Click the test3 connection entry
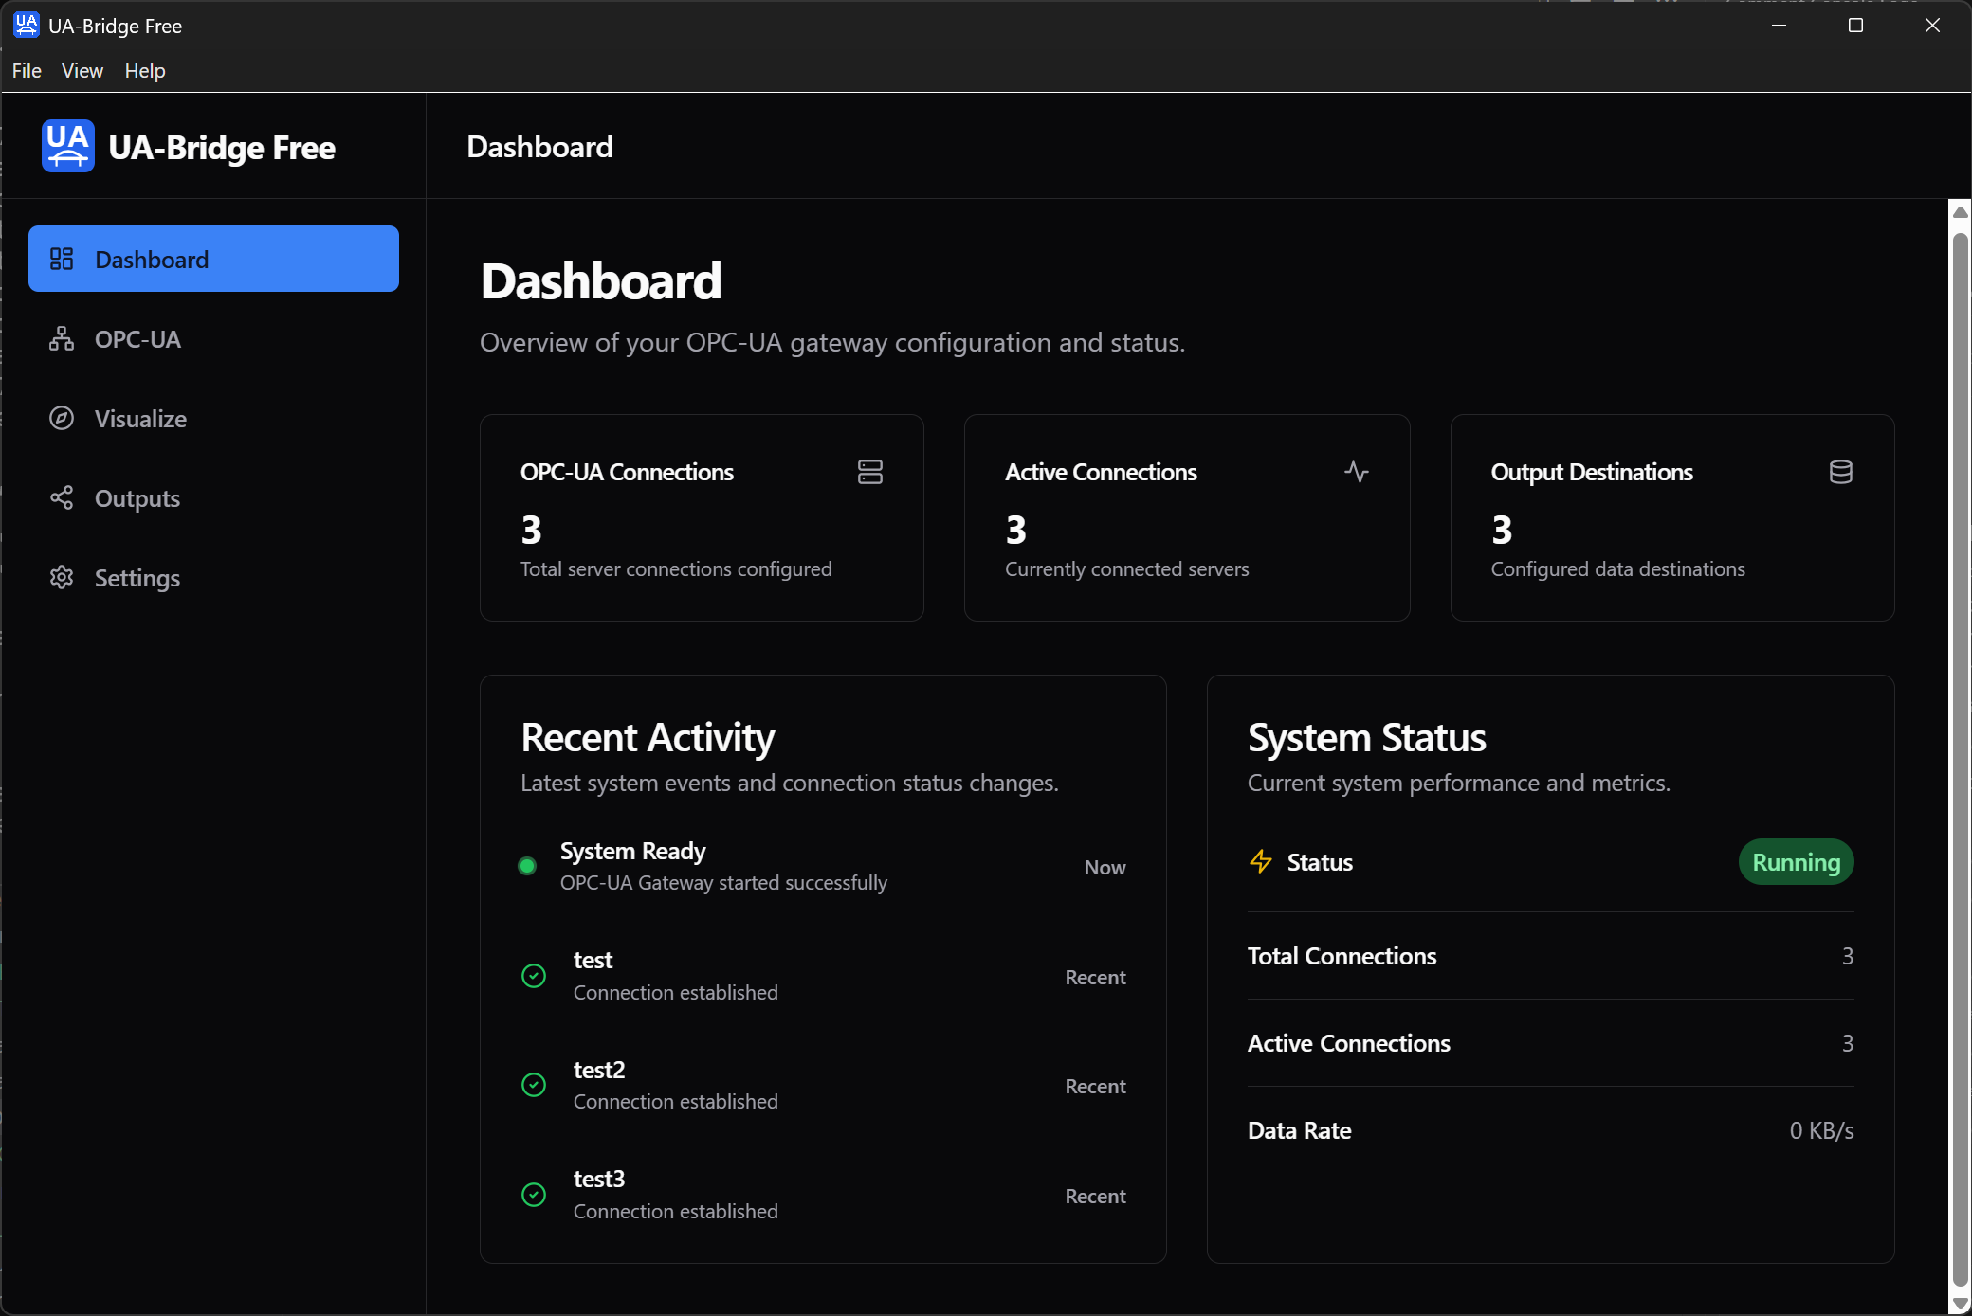 (x=675, y=1194)
